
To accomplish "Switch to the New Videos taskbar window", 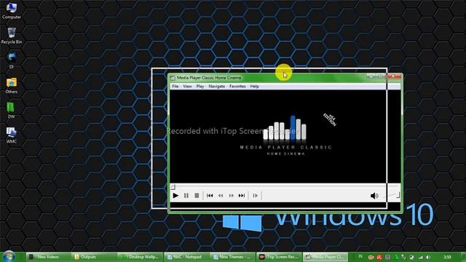I will (48, 257).
